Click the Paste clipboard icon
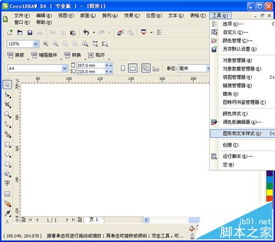275x242 pixels. click(73, 33)
